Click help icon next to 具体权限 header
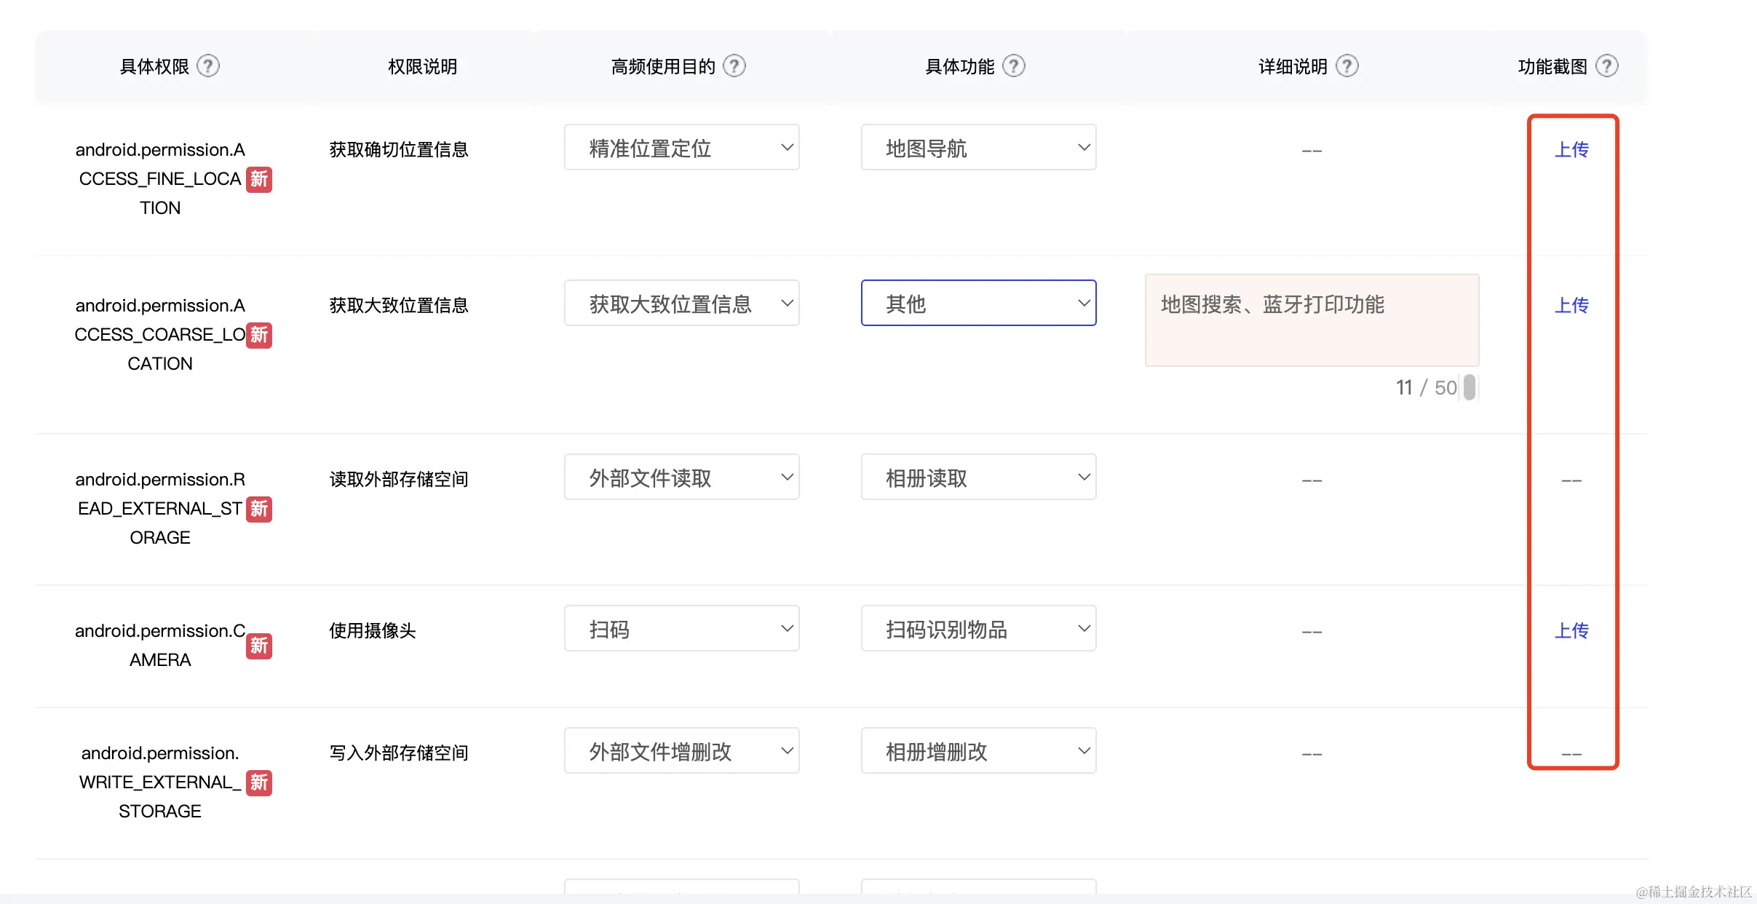The width and height of the screenshot is (1757, 904). [208, 66]
